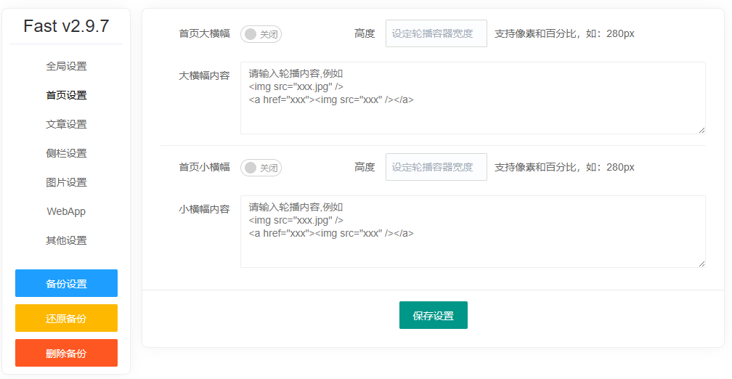Toggle the 首页大横幅 switch
Screen dimensions: 732x379
pos(261,34)
